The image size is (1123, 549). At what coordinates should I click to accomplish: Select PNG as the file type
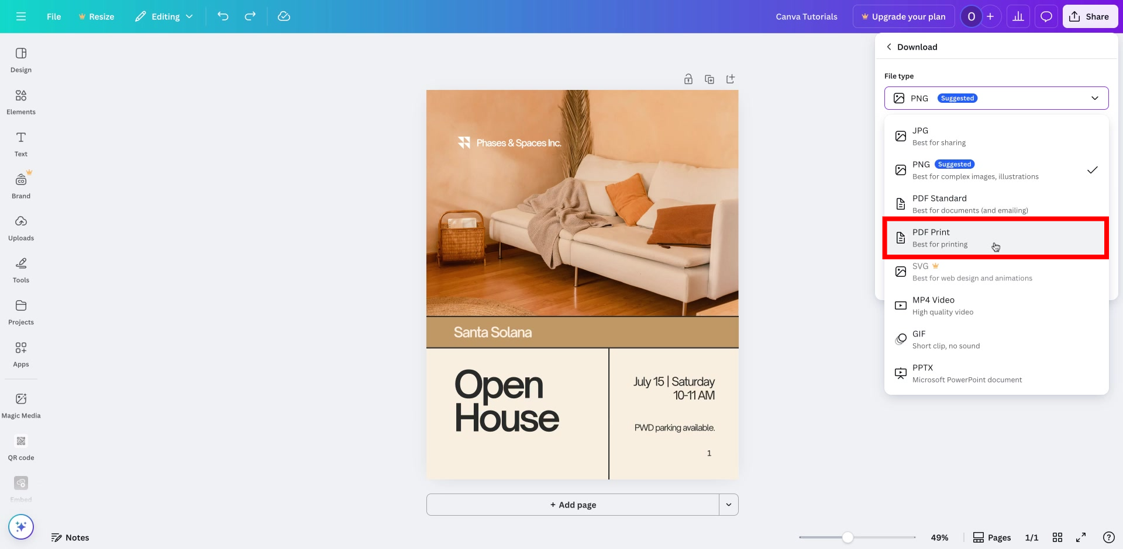994,169
